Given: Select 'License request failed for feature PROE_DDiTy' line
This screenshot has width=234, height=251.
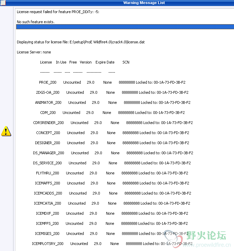Looking at the screenshot, I should coord(58,12).
